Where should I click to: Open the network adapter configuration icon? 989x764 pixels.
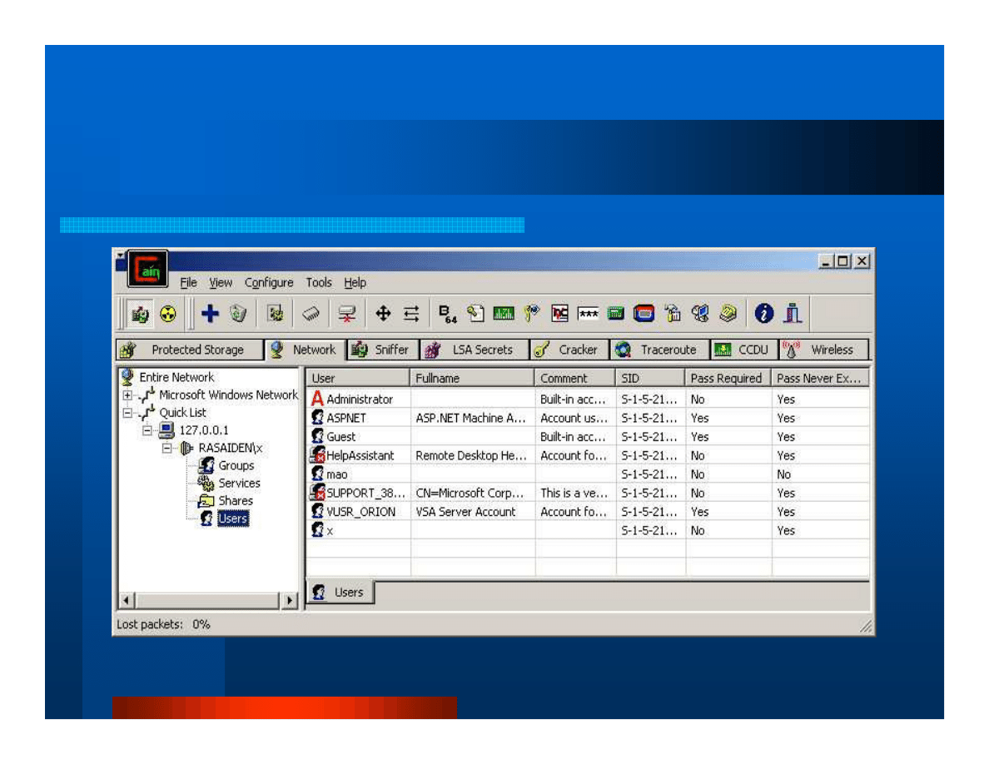(275, 314)
